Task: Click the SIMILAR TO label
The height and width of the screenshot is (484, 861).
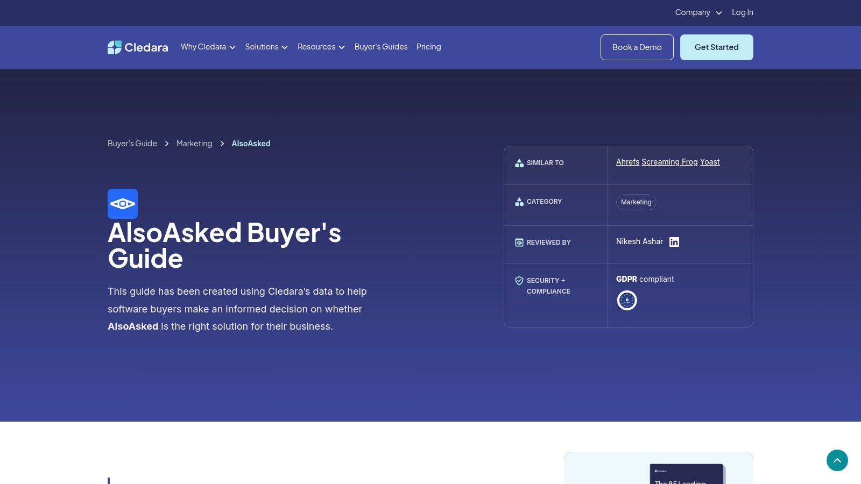Action: tap(545, 163)
